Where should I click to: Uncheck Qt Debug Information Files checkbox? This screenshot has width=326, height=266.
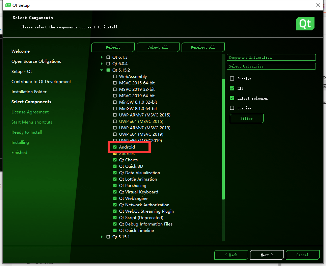tap(115, 224)
